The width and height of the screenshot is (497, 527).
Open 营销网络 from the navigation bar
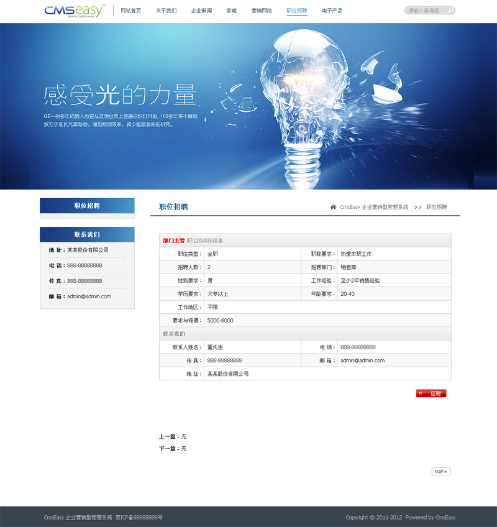[x=262, y=11]
